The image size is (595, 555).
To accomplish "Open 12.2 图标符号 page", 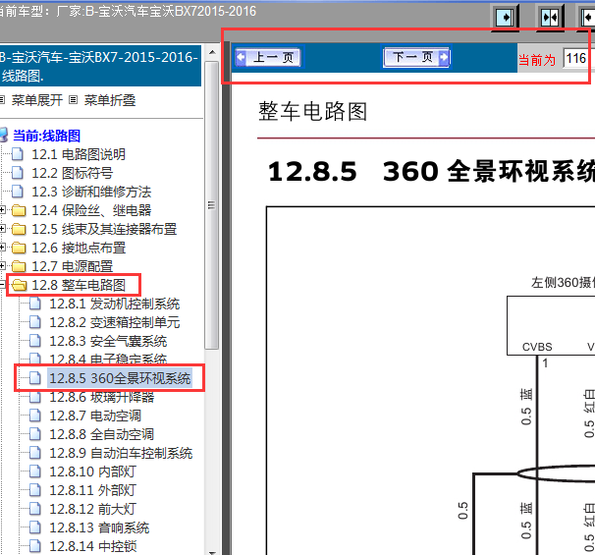I will [x=72, y=173].
